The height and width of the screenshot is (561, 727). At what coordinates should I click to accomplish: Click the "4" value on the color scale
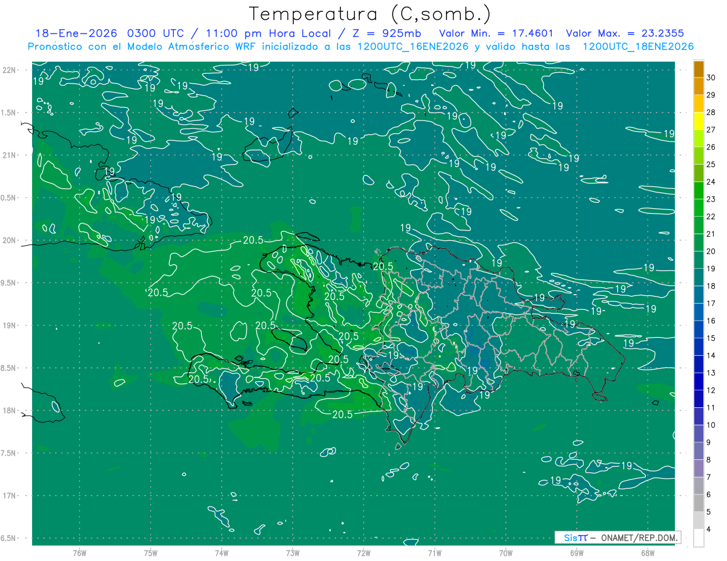[709, 530]
